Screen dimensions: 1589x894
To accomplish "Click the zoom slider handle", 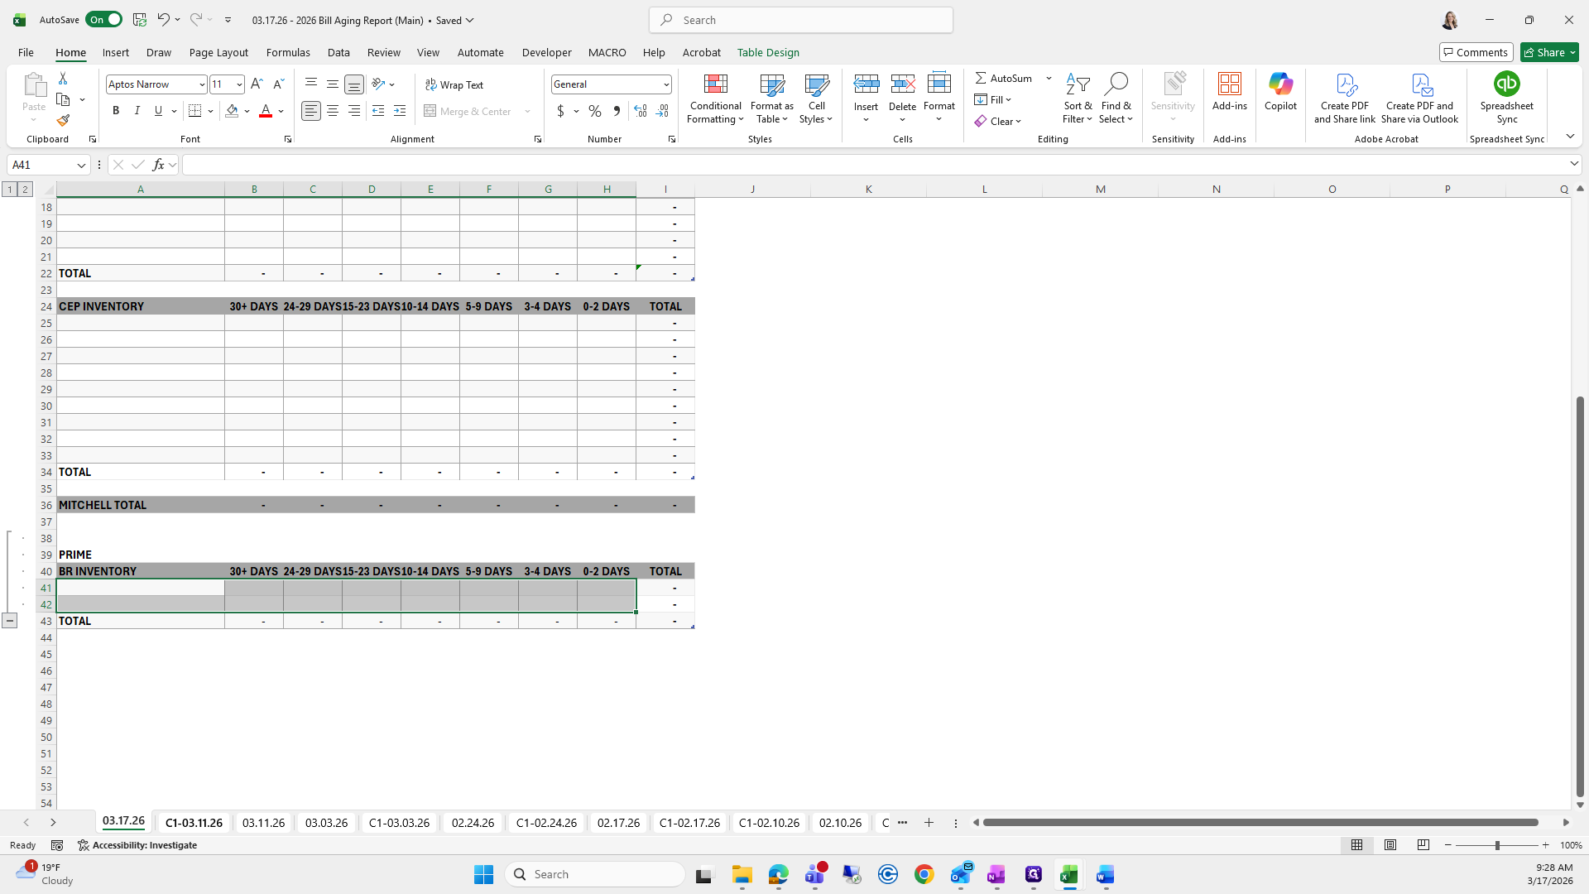I will (x=1496, y=845).
